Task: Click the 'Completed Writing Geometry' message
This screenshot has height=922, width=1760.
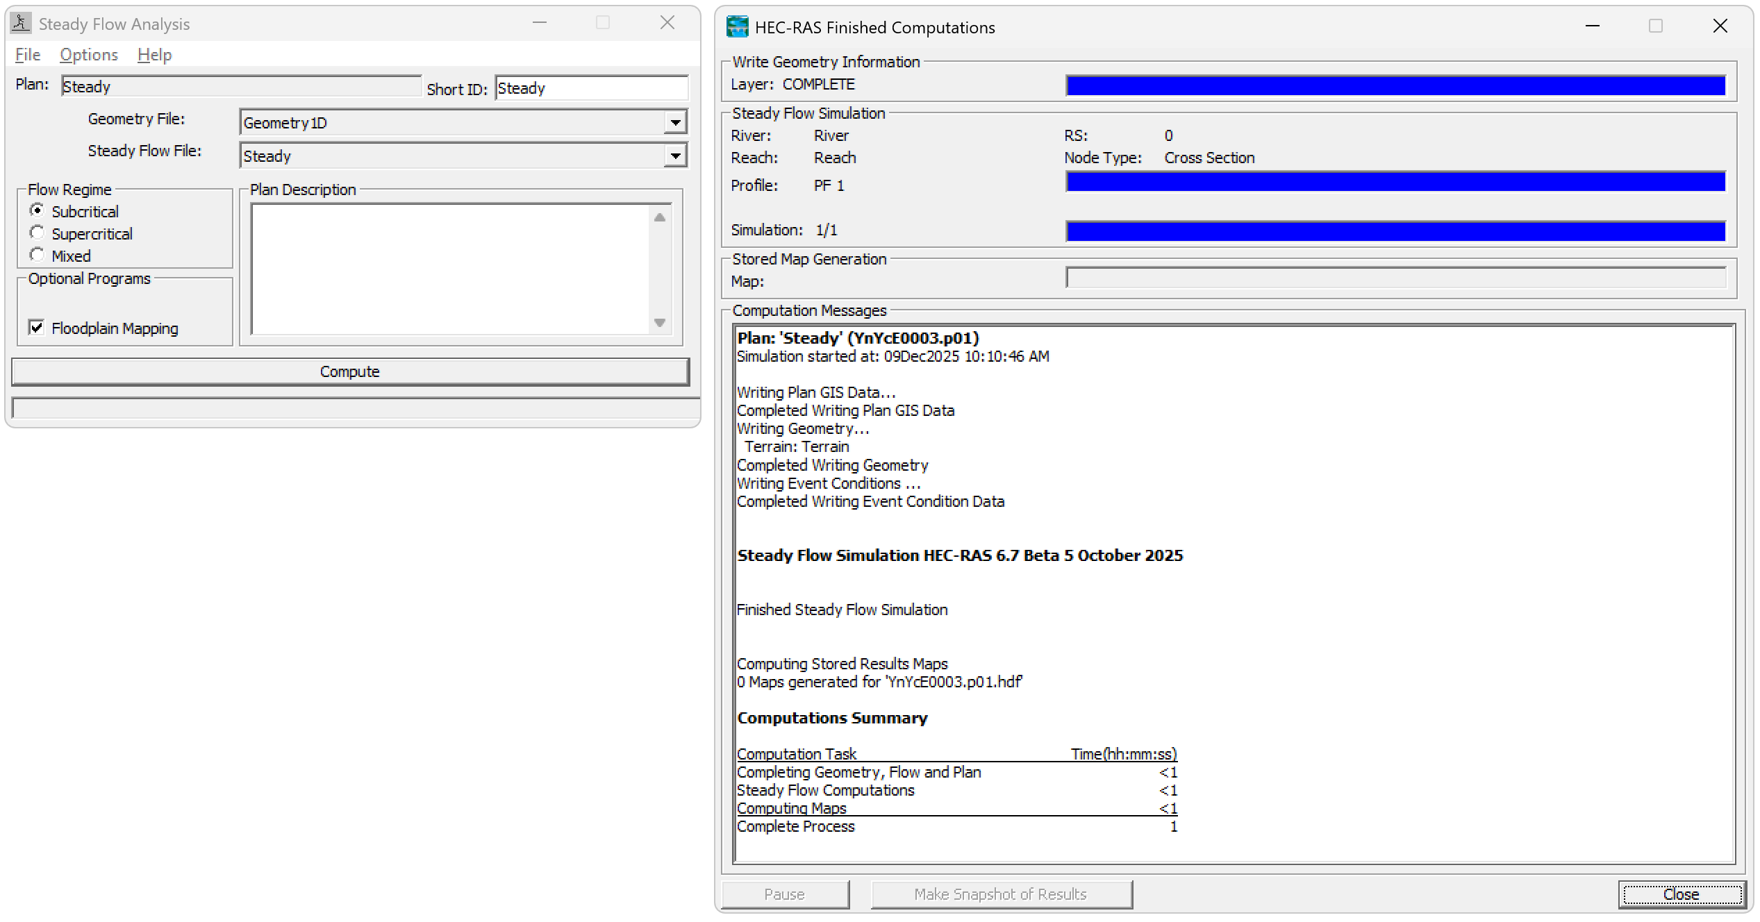Action: pos(832,465)
